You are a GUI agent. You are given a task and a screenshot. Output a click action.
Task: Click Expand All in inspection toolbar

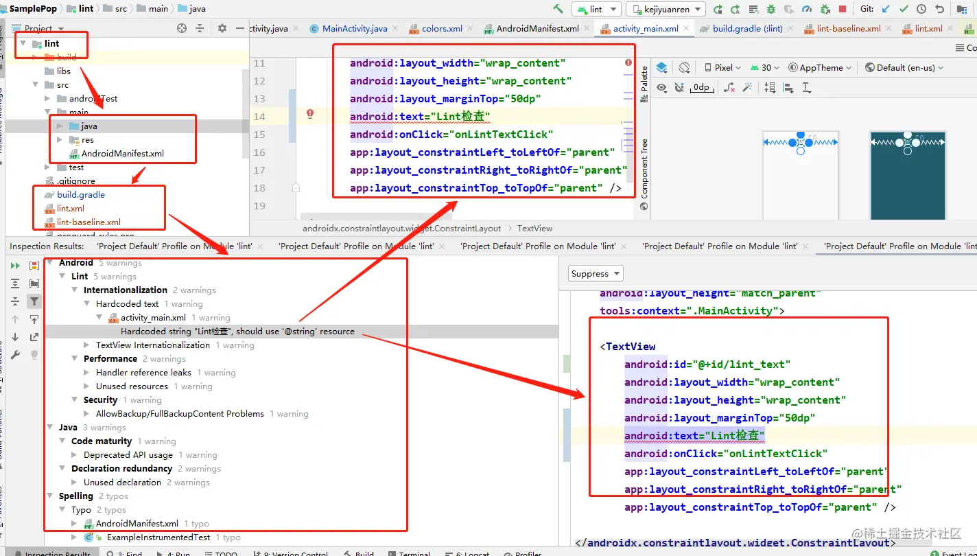coord(15,283)
